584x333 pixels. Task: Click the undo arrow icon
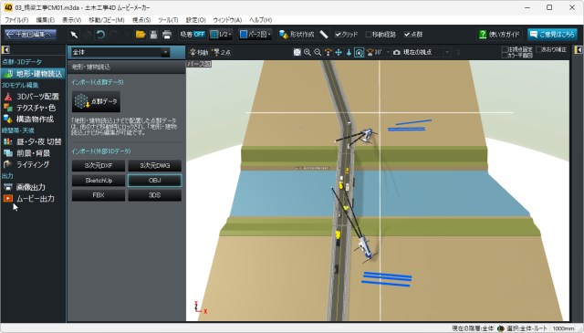pyautogui.click(x=100, y=35)
